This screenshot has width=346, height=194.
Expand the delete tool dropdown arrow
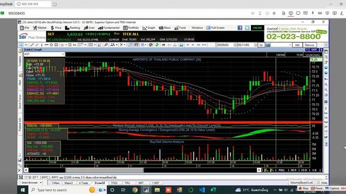click(x=124, y=45)
